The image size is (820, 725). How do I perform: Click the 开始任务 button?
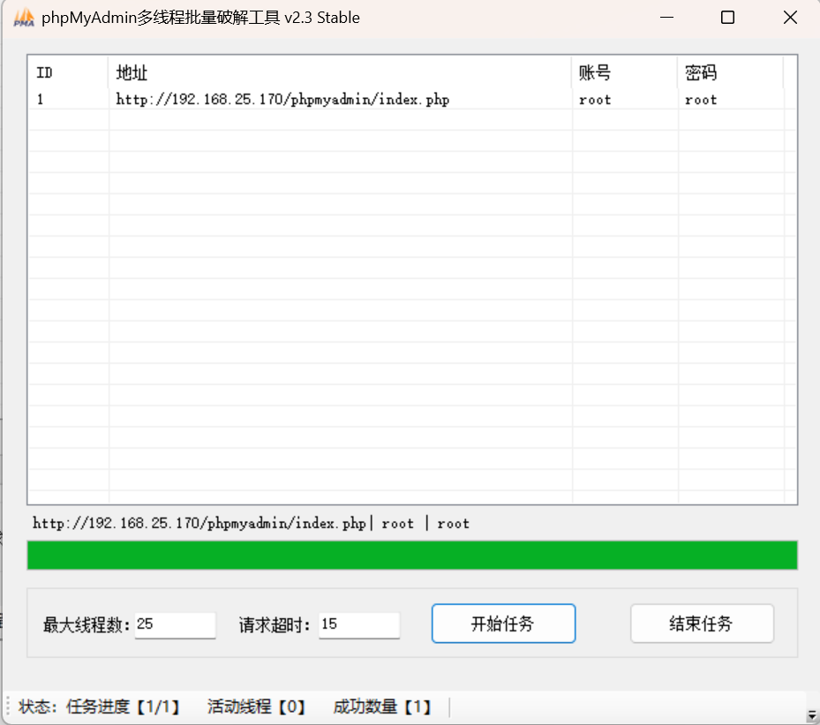pyautogui.click(x=503, y=623)
